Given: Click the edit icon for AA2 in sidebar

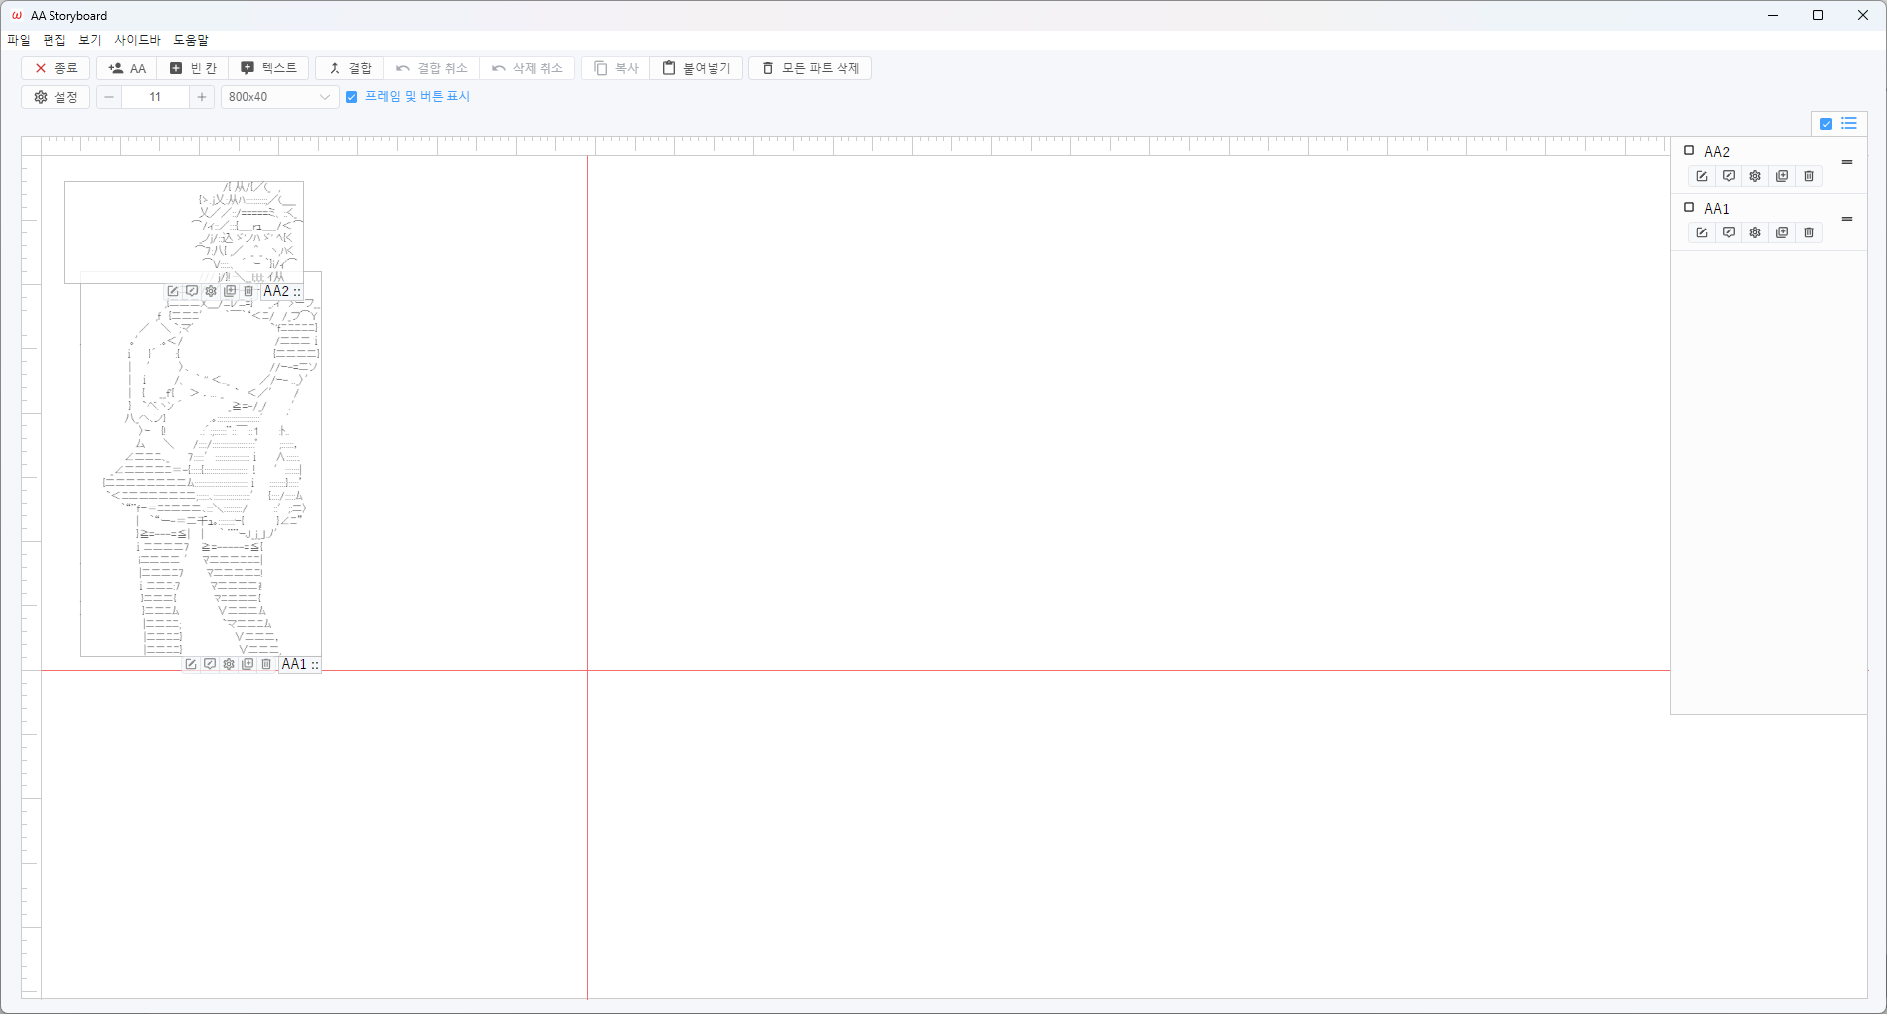Looking at the screenshot, I should 1702,176.
